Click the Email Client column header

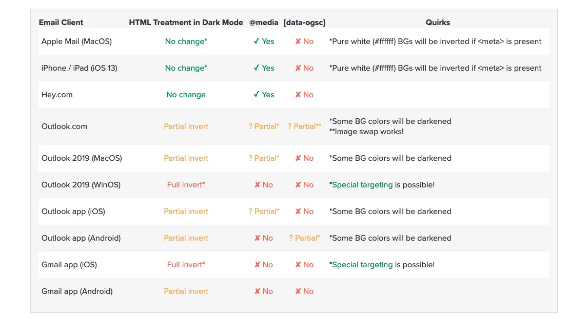[61, 23]
